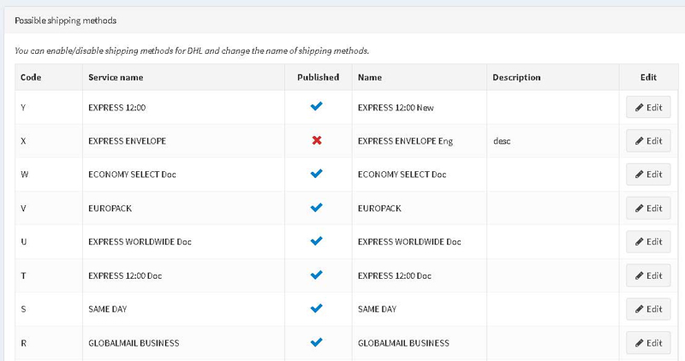
Task: Open Edit for ECONOMY SELECT Doc
Action: (648, 175)
